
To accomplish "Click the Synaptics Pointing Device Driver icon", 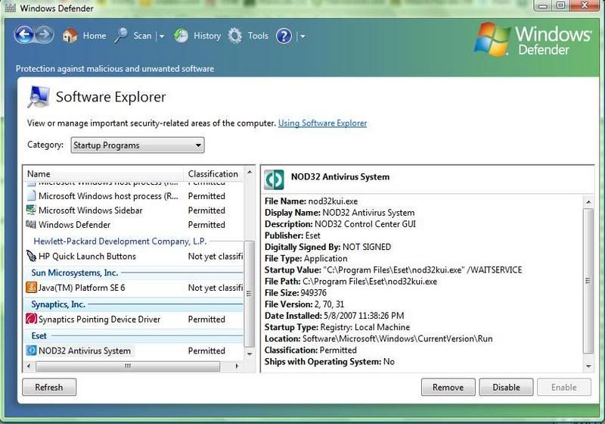I will pos(31,319).
